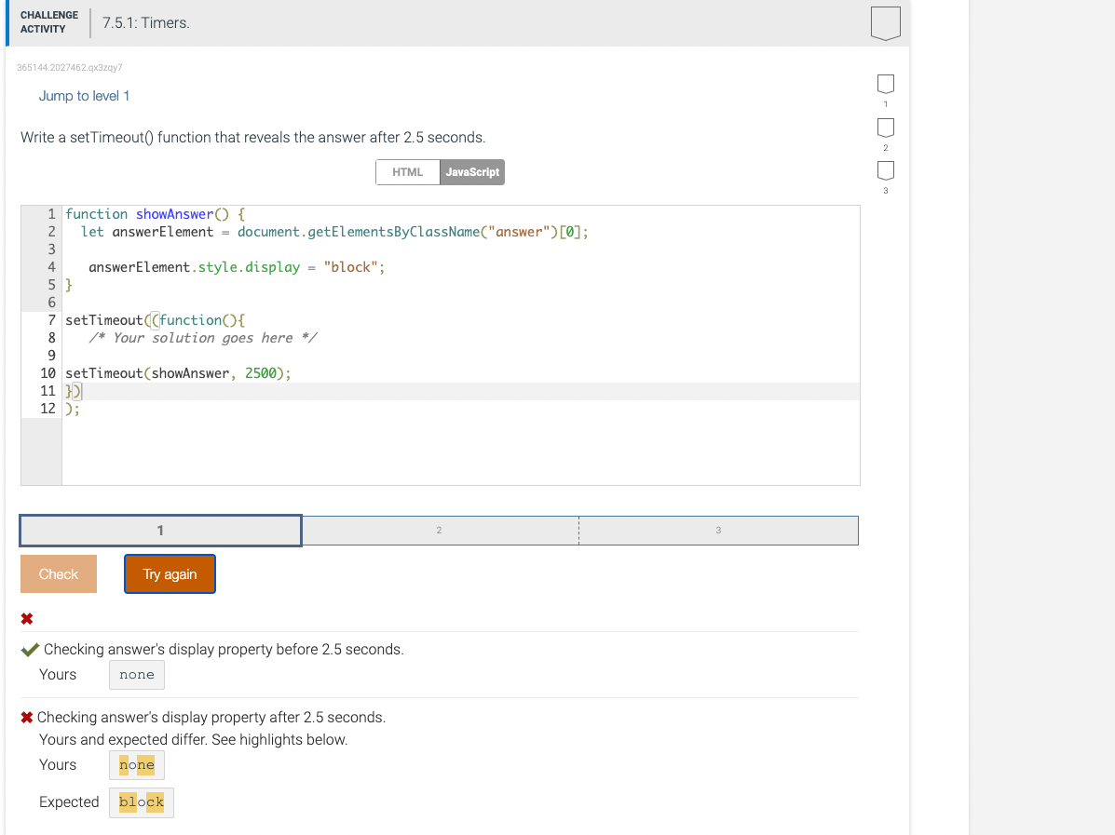
Task: Click the bookmark ribbon icon at the top right
Action: pyautogui.click(x=885, y=22)
